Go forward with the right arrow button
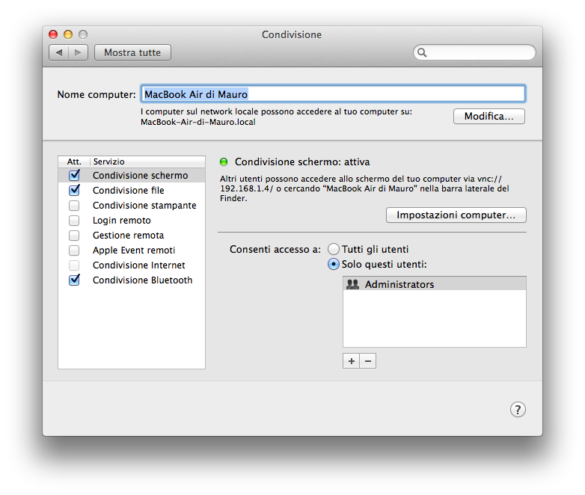This screenshot has height=495, width=585. [78, 52]
